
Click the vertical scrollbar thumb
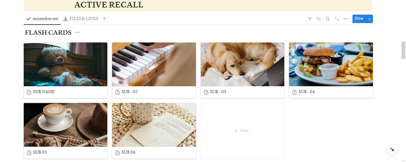tap(403, 50)
